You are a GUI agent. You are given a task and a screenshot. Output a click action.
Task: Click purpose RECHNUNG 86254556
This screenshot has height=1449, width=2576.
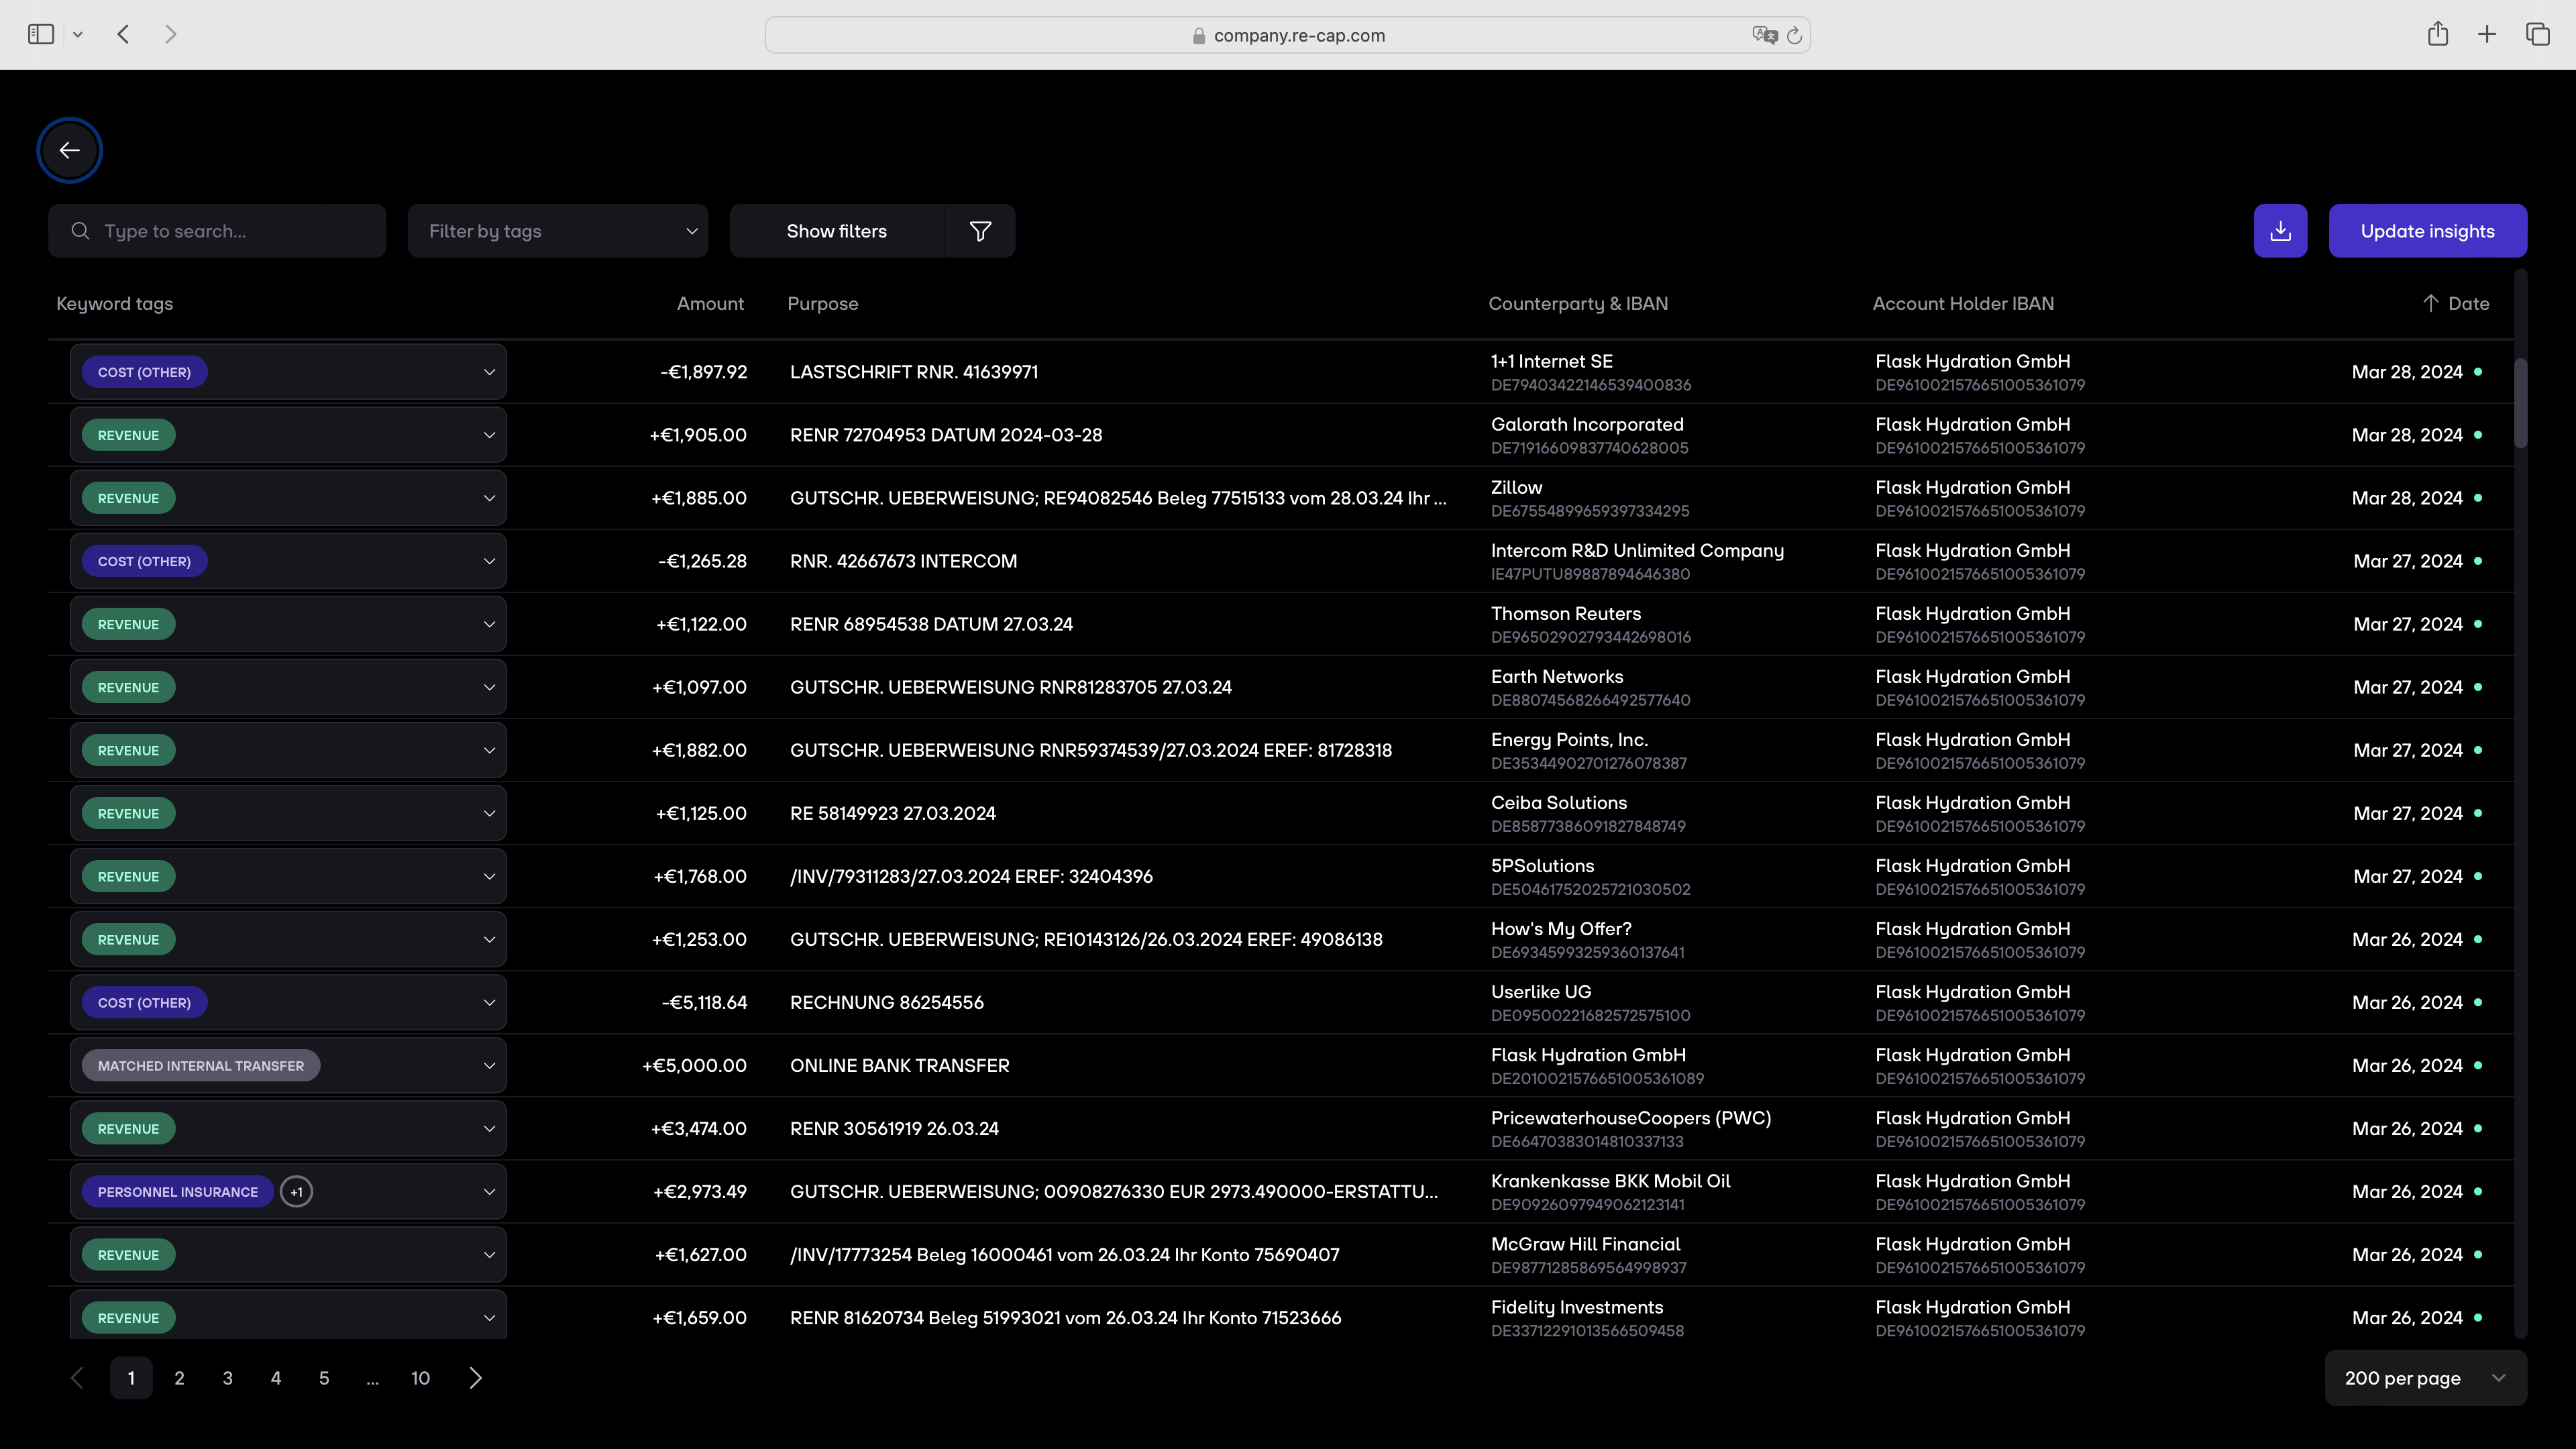pyautogui.click(x=887, y=1002)
